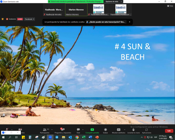Select Marlon Moreno participant tile
The width and height of the screenshot is (175, 140).
point(76,10)
